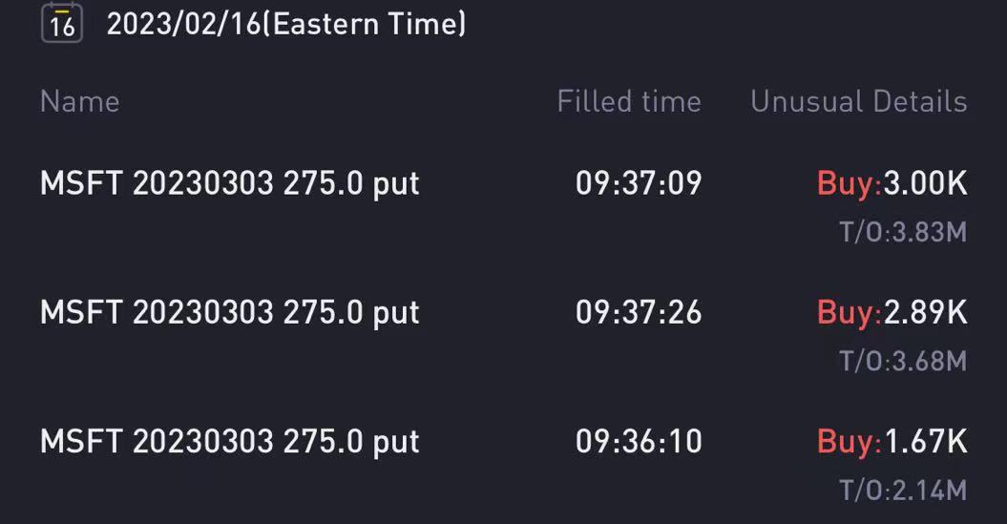
Task: Click red Buy label beside 3.00K
Action: tap(848, 183)
